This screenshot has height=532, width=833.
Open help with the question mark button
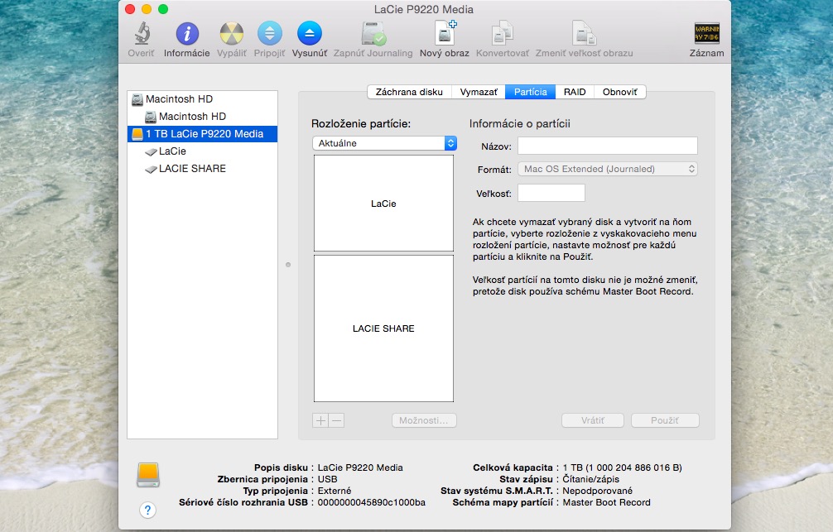(x=147, y=510)
